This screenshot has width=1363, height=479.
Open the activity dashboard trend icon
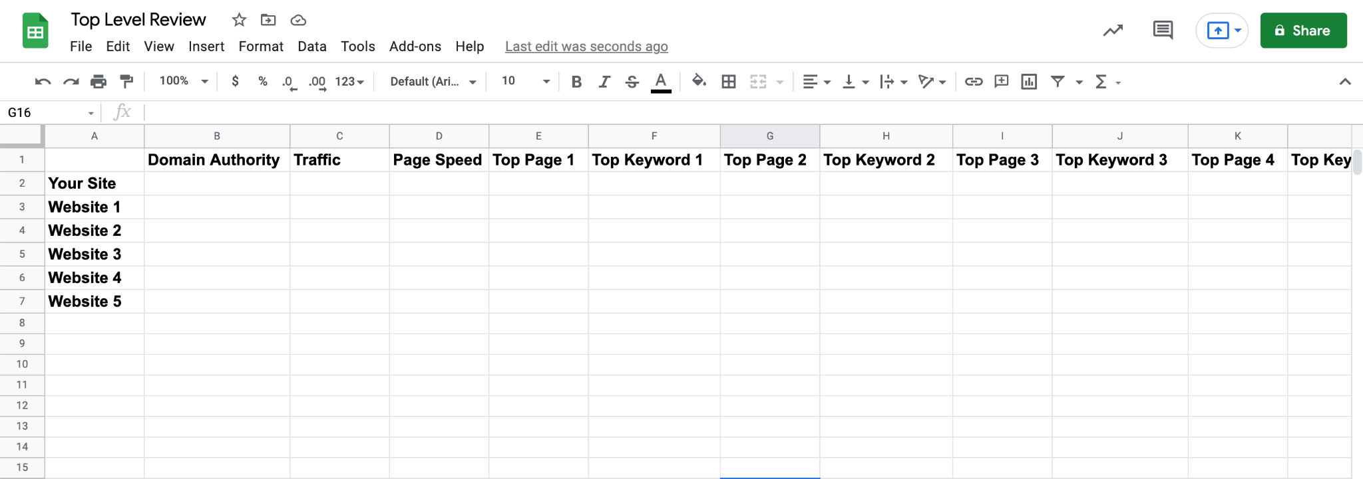(x=1113, y=31)
